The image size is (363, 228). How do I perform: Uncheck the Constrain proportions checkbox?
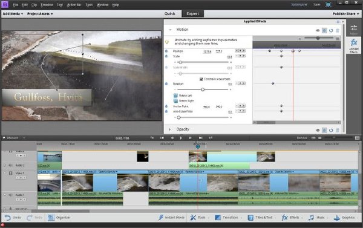(201, 79)
